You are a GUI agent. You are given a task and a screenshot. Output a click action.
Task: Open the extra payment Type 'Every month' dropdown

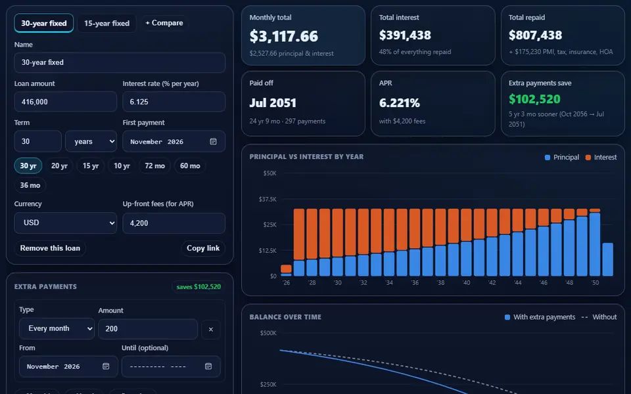(x=57, y=328)
